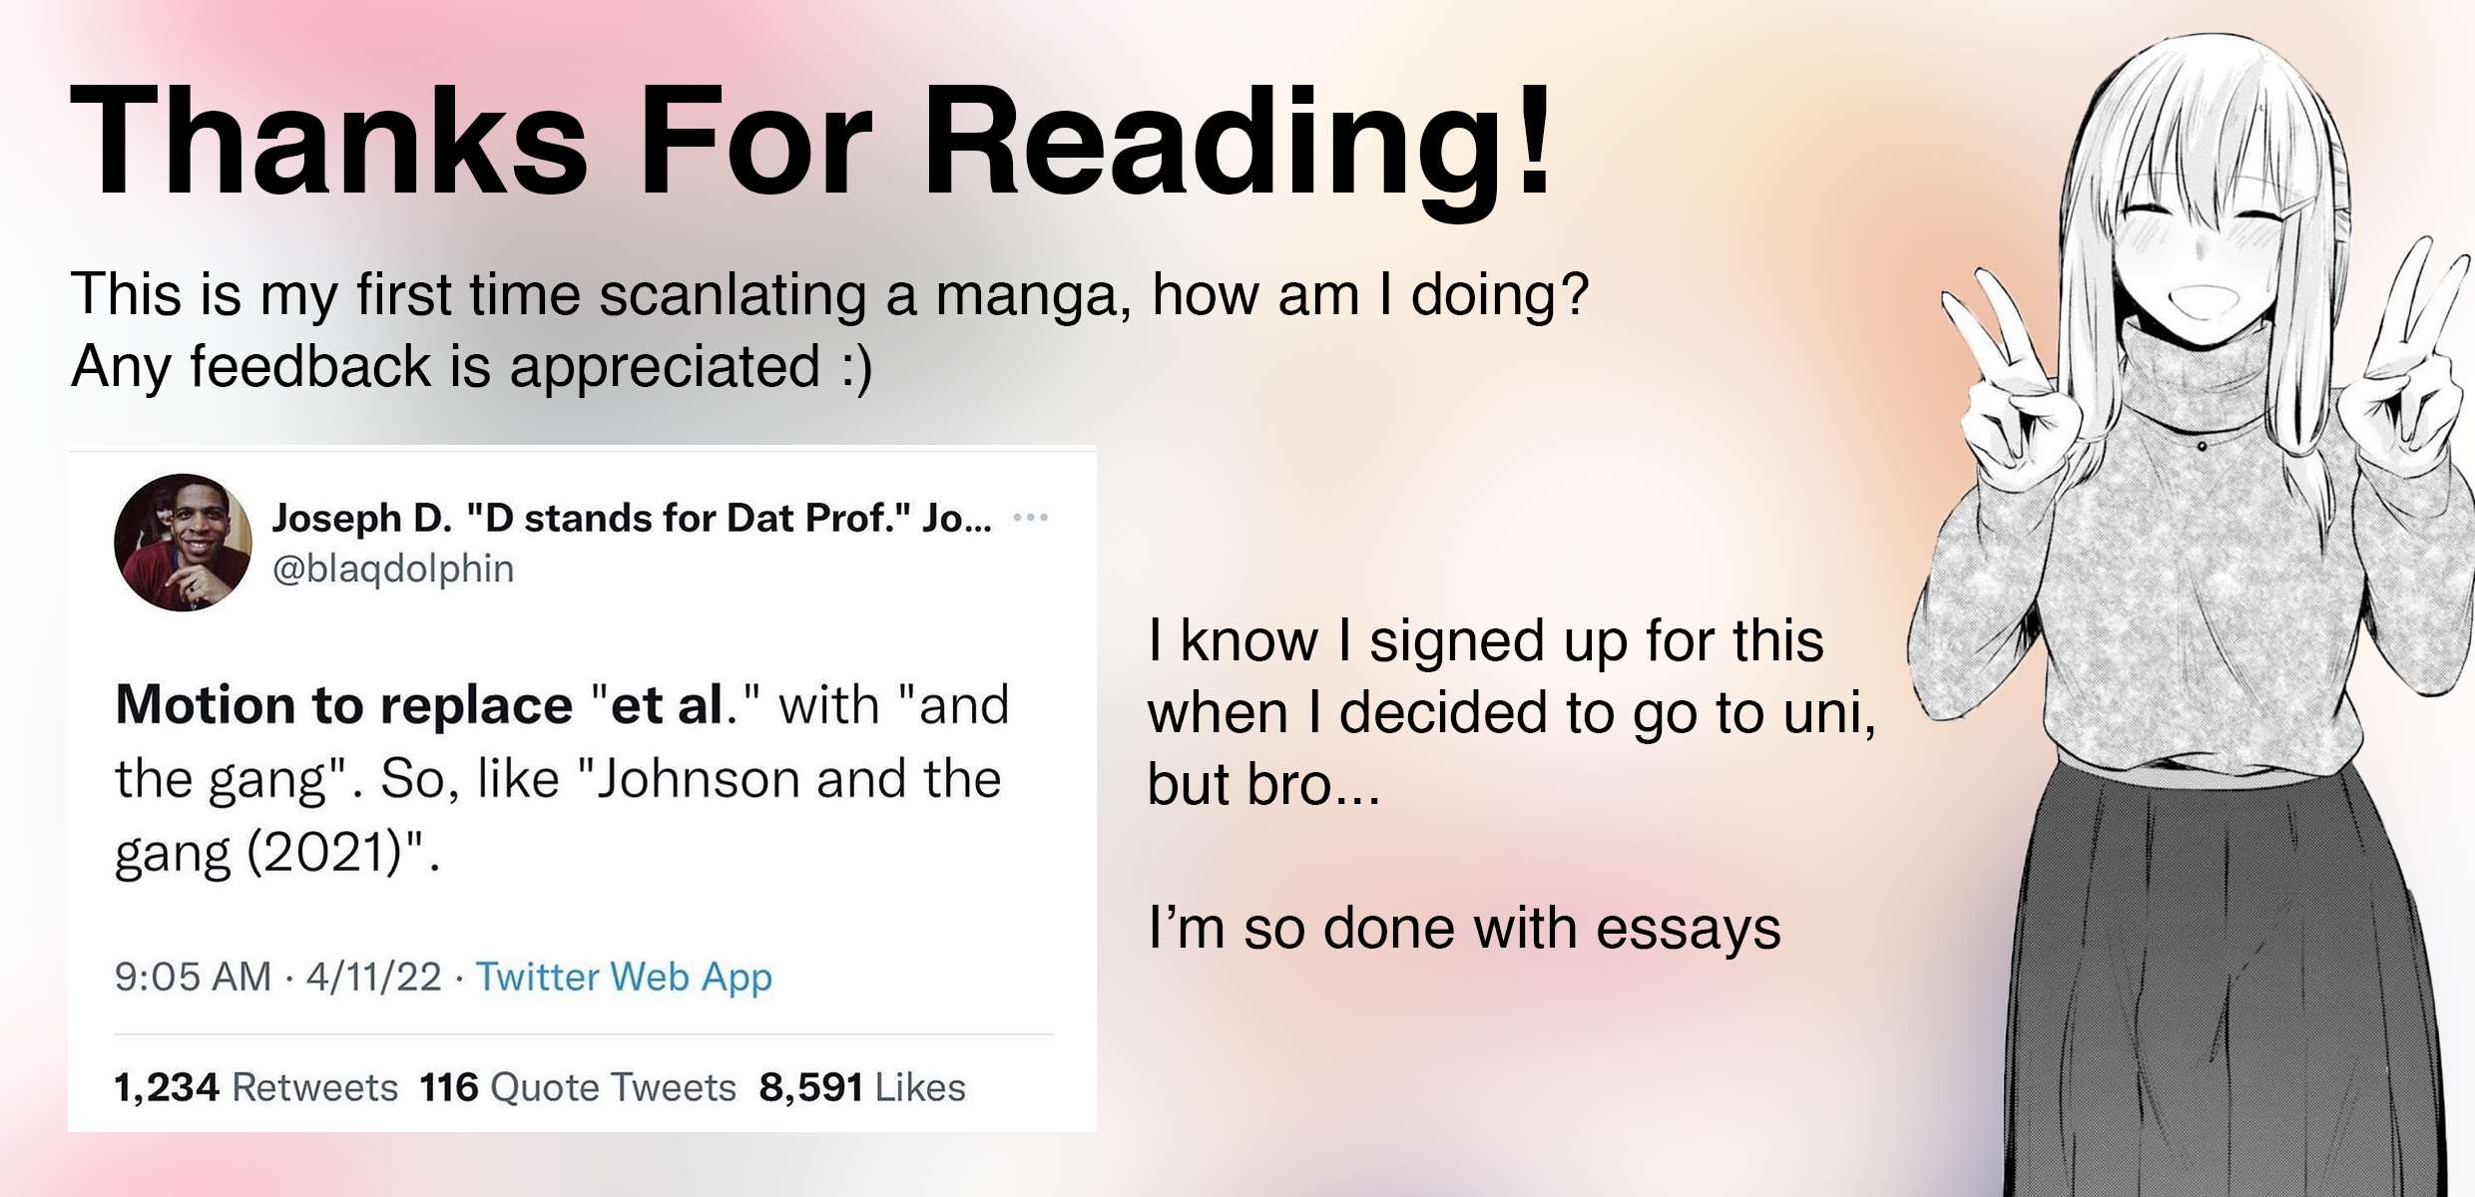Click the "I know I signed up for this" text
The height and width of the screenshot is (1197, 2475).
coord(1485,640)
